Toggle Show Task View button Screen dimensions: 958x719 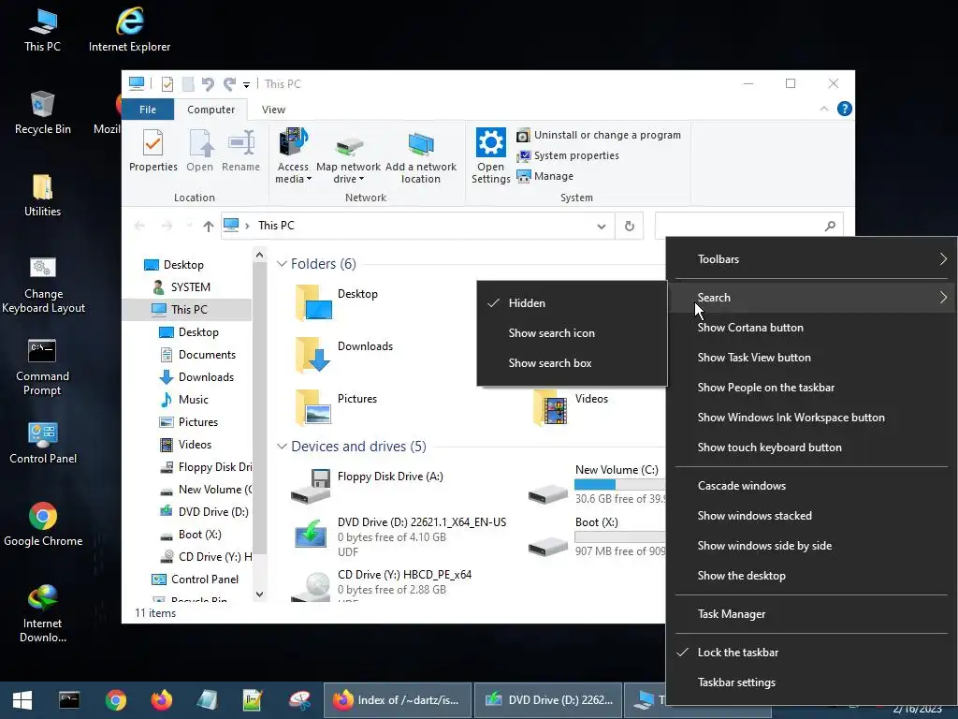pos(811,358)
